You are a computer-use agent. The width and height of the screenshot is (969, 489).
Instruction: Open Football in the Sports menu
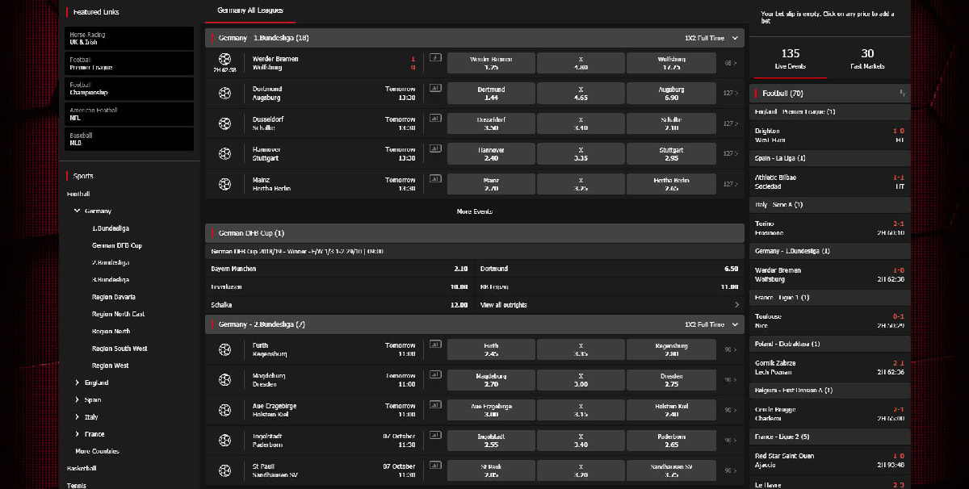[x=78, y=194]
